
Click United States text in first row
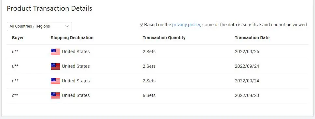[x=76, y=52]
